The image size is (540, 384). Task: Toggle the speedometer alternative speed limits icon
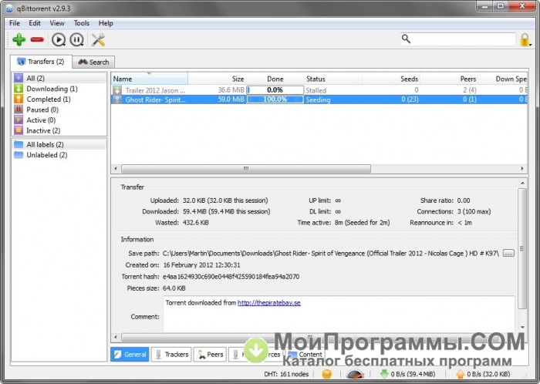[355, 375]
